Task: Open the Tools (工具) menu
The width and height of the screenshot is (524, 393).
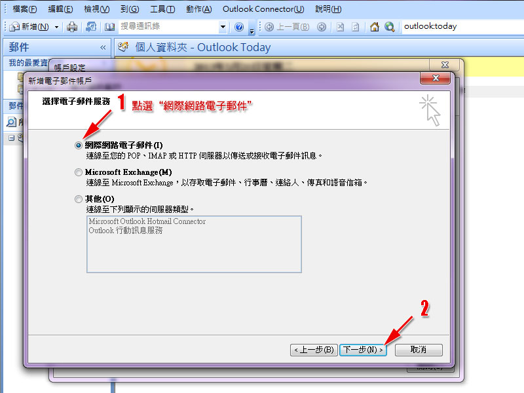Action: tap(162, 9)
